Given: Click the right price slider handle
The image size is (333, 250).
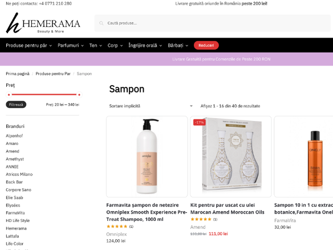Looking at the screenshot, I should (79, 95).
